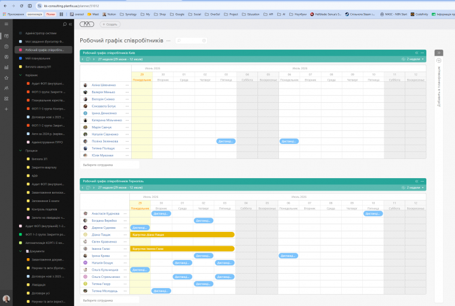Open the contacts icon in left rail
The height and width of the screenshot is (306, 455).
point(6,57)
